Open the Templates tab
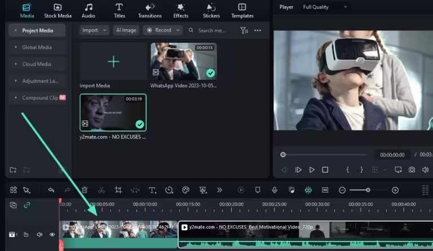 [242, 11]
